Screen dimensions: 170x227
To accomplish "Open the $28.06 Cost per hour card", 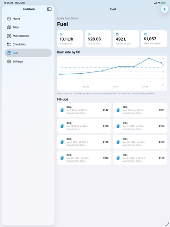I will pos(98,39).
